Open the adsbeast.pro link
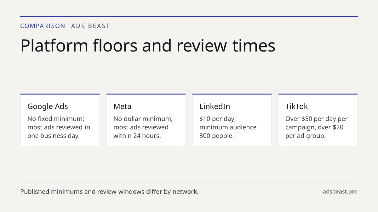 [340, 192]
